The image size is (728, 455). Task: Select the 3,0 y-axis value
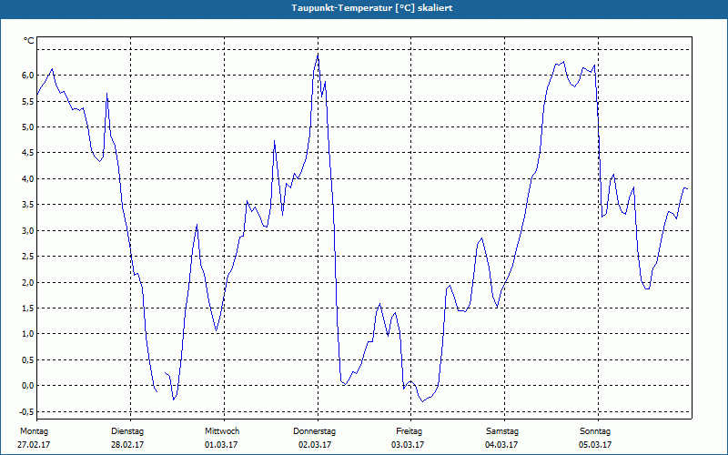pos(27,231)
